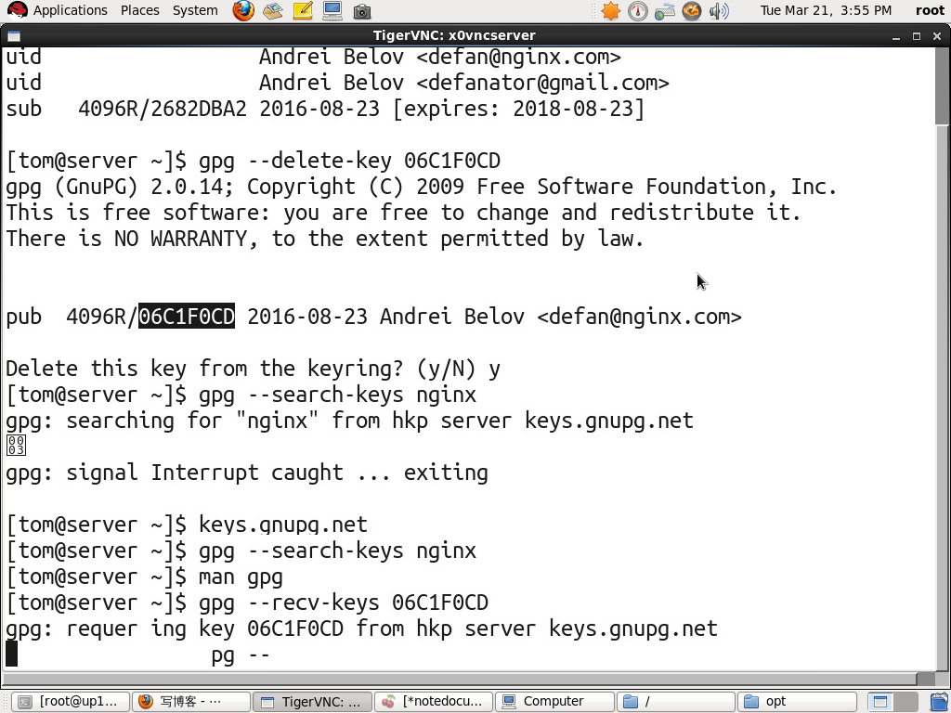Click the 'There is NO WARRANTY' line
951x713 pixels.
tap(325, 239)
